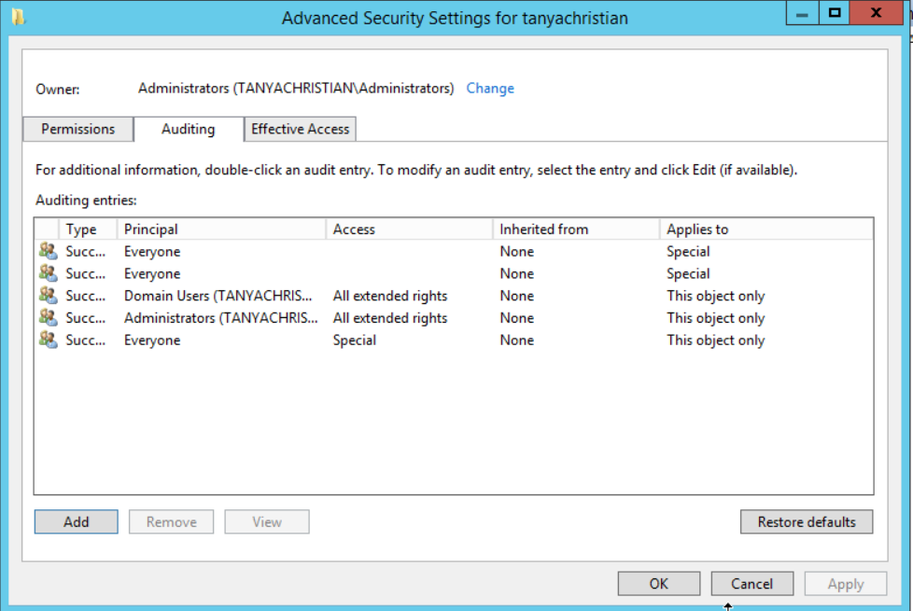Image resolution: width=913 pixels, height=611 pixels.
Task: Confirm the settings with OK
Action: [658, 583]
